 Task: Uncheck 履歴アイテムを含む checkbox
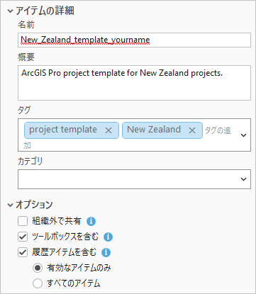click(23, 252)
